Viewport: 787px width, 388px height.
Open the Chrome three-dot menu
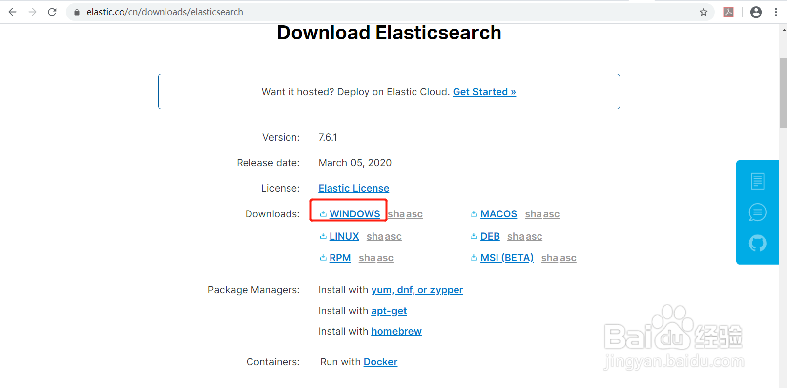pos(776,12)
